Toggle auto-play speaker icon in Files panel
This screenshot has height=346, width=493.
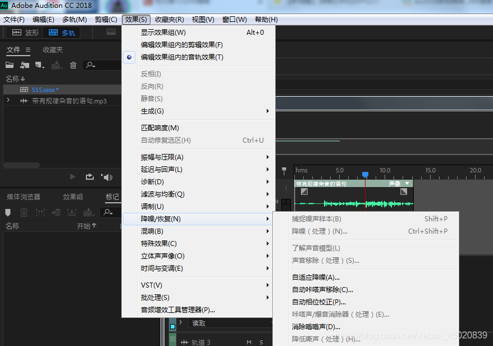107,177
